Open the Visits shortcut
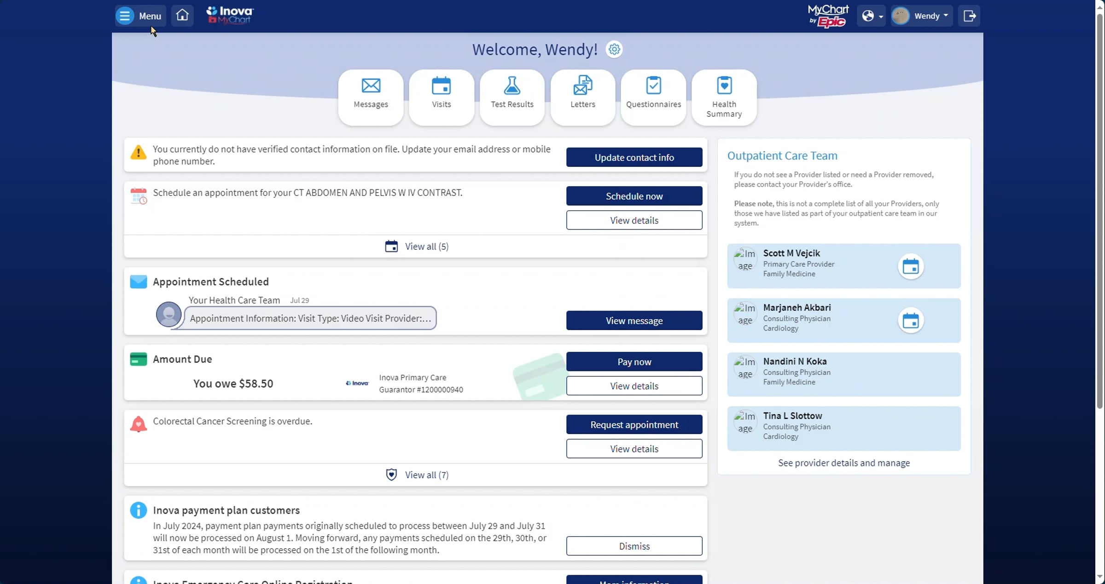The image size is (1105, 584). [442, 97]
